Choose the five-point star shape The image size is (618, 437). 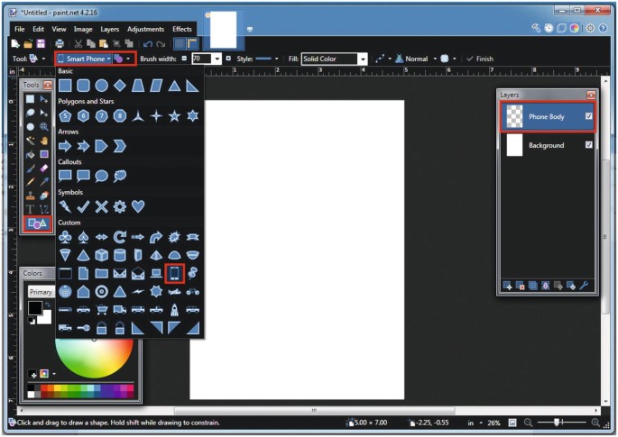(174, 115)
